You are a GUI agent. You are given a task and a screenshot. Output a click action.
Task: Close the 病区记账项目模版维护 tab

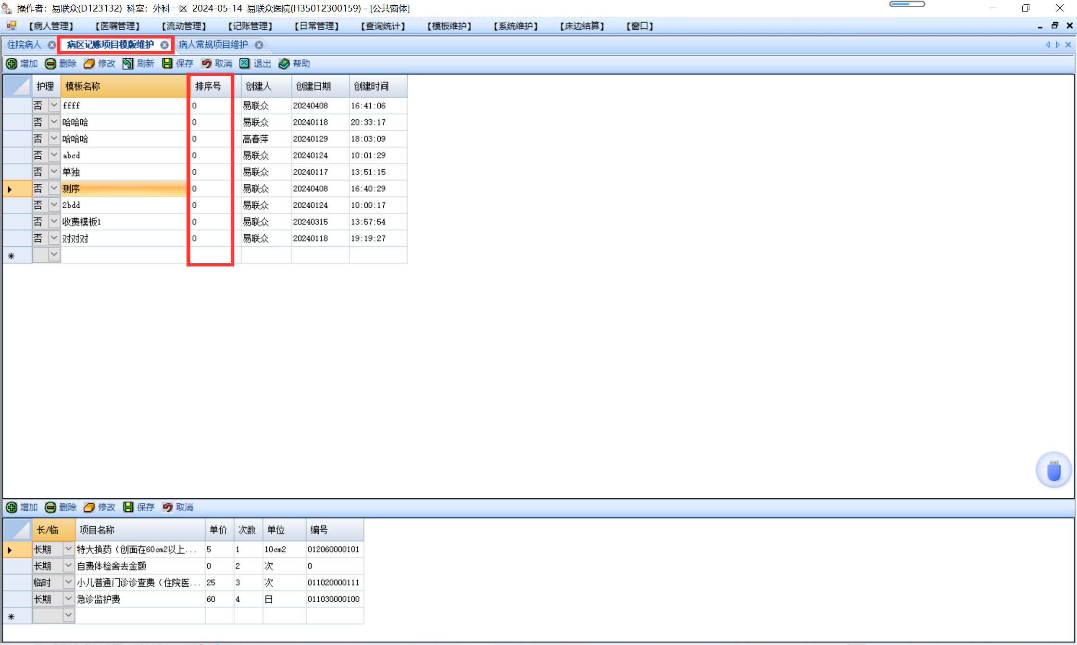point(164,45)
